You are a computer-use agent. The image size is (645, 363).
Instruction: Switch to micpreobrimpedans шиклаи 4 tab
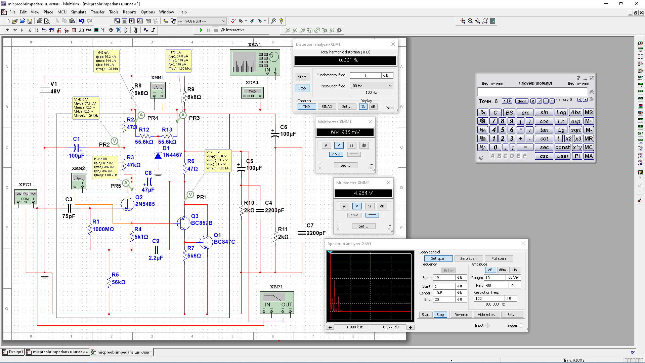57,352
